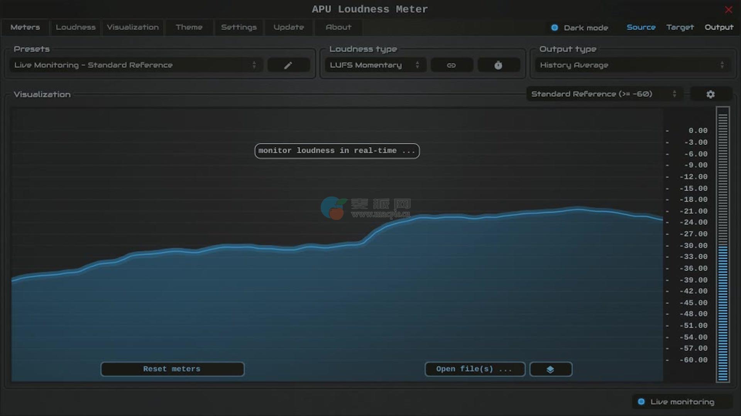Image resolution: width=741 pixels, height=416 pixels.
Task: Open the Update tab
Action: coord(289,27)
